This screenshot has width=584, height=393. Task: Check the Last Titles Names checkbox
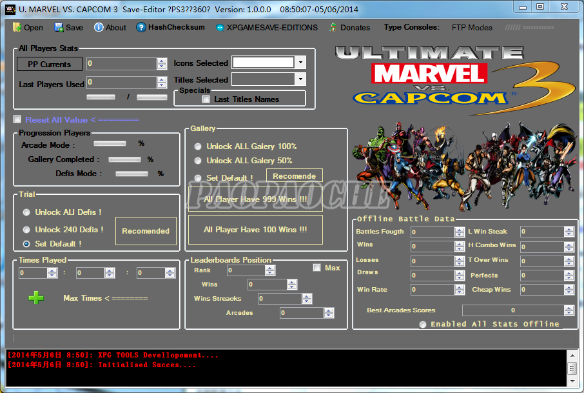pyautogui.click(x=206, y=99)
